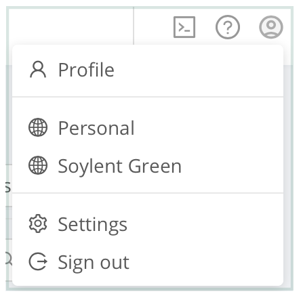This screenshot has height=298, width=301.
Task: Toggle the user avatar account menu
Action: 271,27
